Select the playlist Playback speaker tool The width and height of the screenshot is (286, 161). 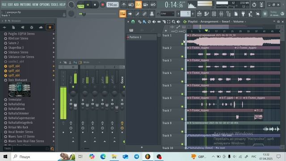coord(178,22)
